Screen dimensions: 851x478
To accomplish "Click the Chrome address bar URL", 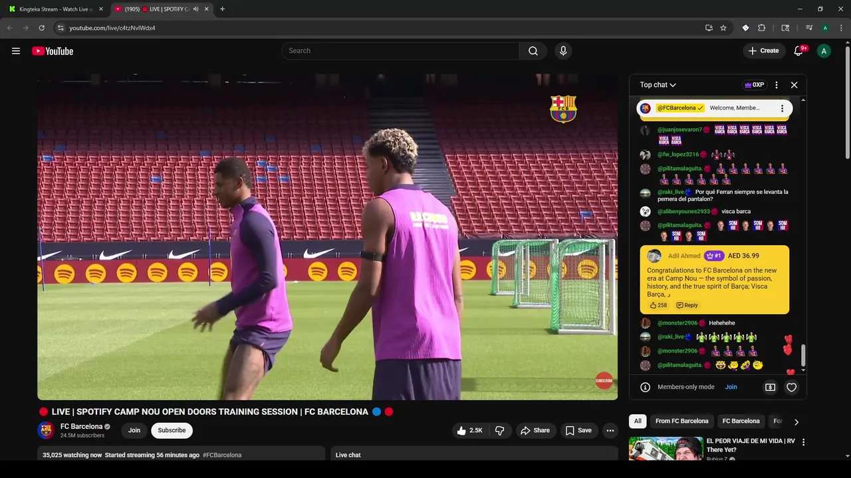I will click(112, 28).
